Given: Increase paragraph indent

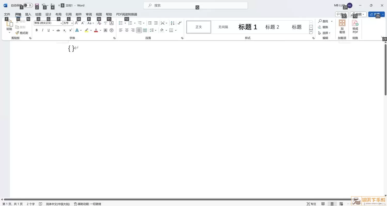Looking at the screenshot, I should (156, 23).
